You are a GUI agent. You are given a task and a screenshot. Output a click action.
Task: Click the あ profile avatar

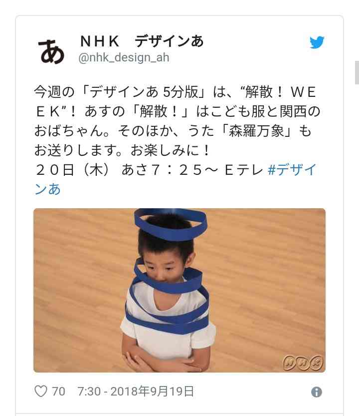tap(51, 51)
